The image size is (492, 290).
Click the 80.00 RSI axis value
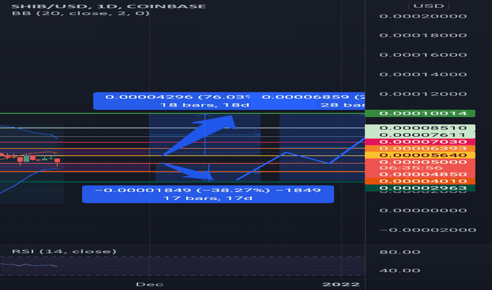400,252
